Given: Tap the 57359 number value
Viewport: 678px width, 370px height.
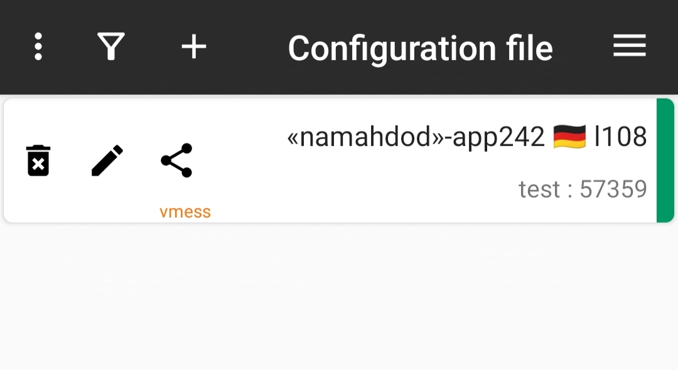Looking at the screenshot, I should tap(613, 189).
